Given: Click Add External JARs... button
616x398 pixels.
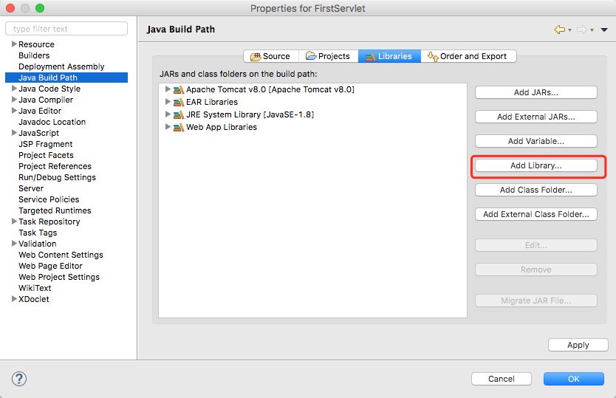Looking at the screenshot, I should point(535,117).
